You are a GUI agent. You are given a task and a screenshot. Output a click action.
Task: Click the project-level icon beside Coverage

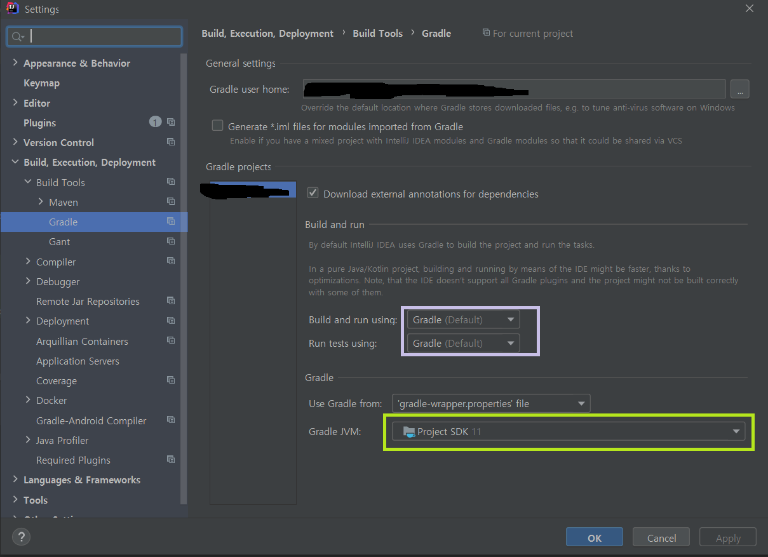click(171, 380)
